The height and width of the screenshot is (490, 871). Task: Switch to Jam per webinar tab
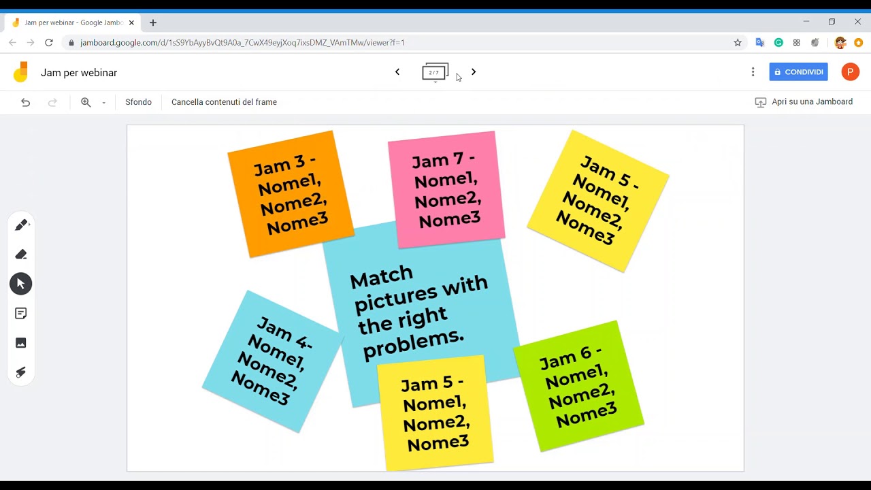click(73, 22)
